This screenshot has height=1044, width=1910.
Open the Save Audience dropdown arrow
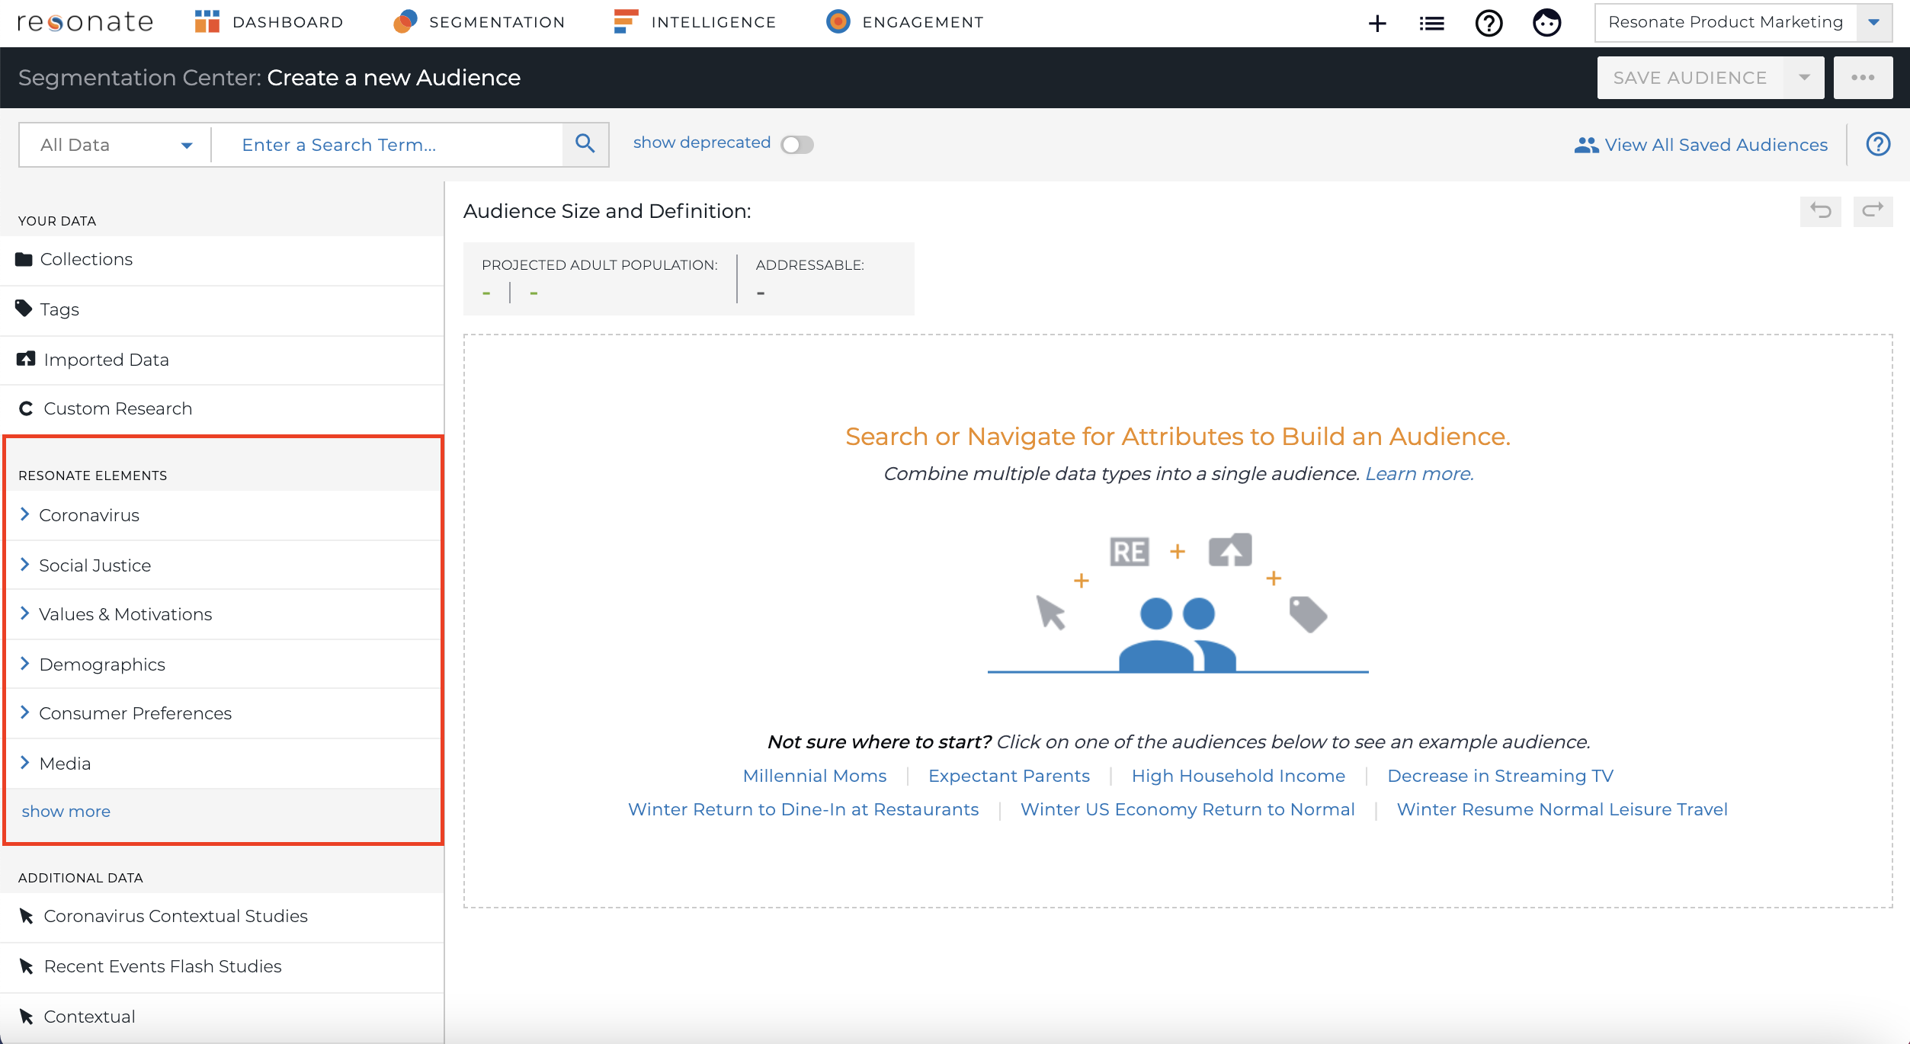(1804, 78)
